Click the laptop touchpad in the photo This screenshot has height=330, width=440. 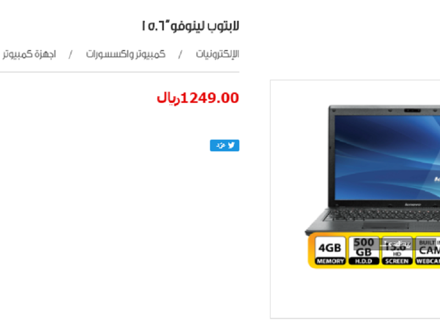[386, 226]
